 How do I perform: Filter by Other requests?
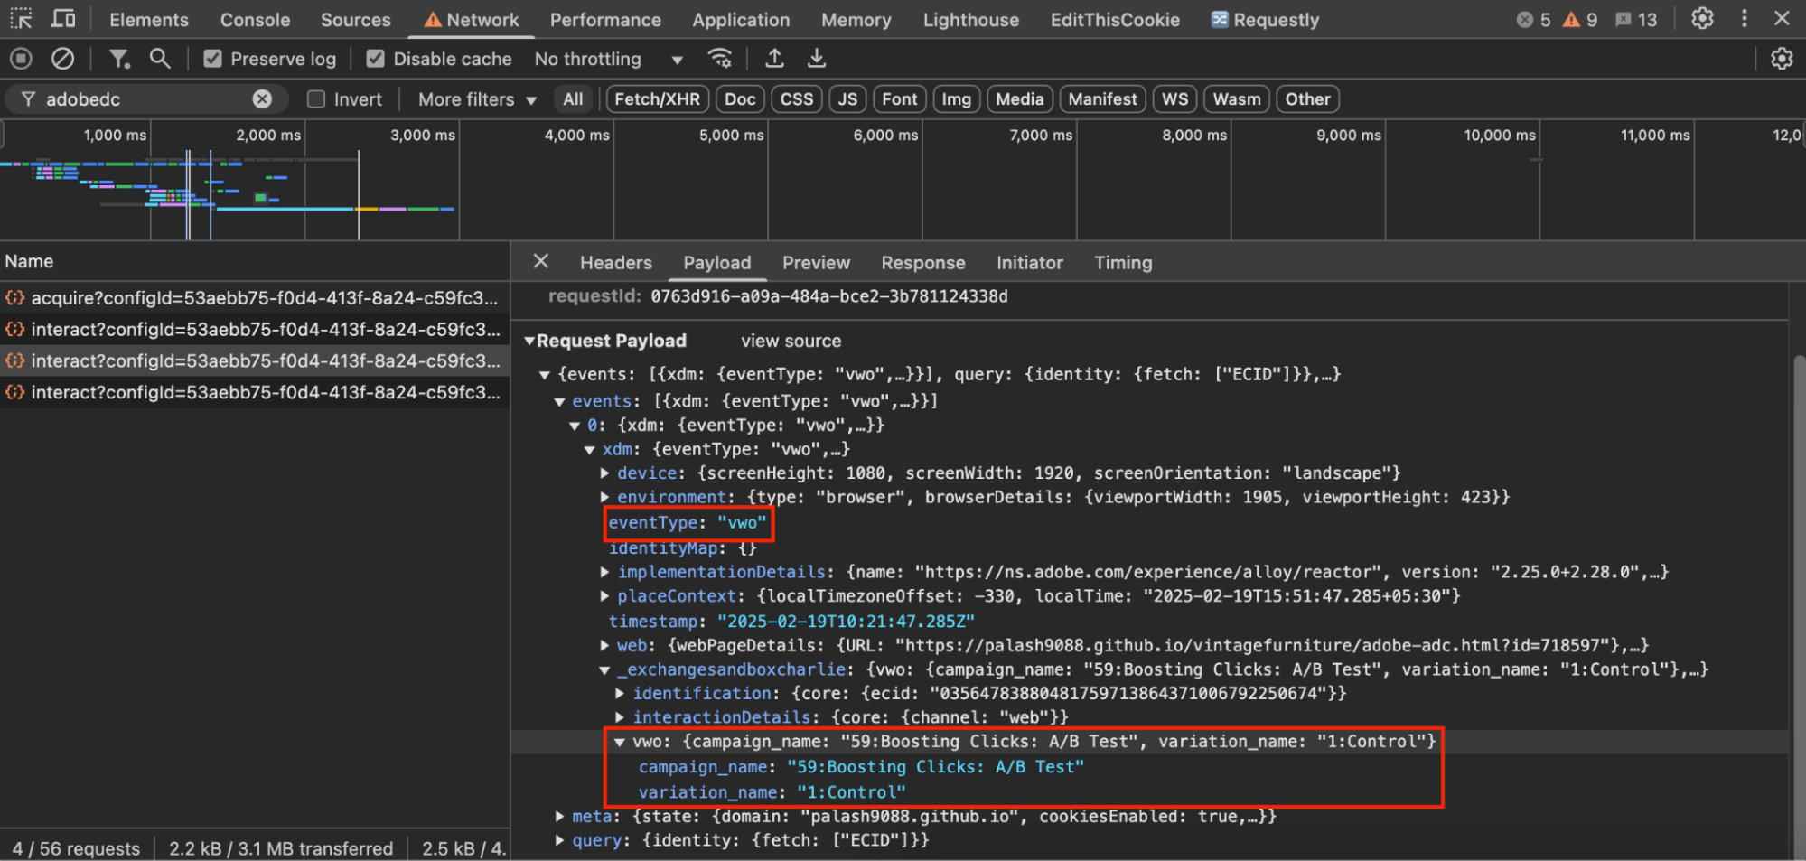[x=1307, y=99]
